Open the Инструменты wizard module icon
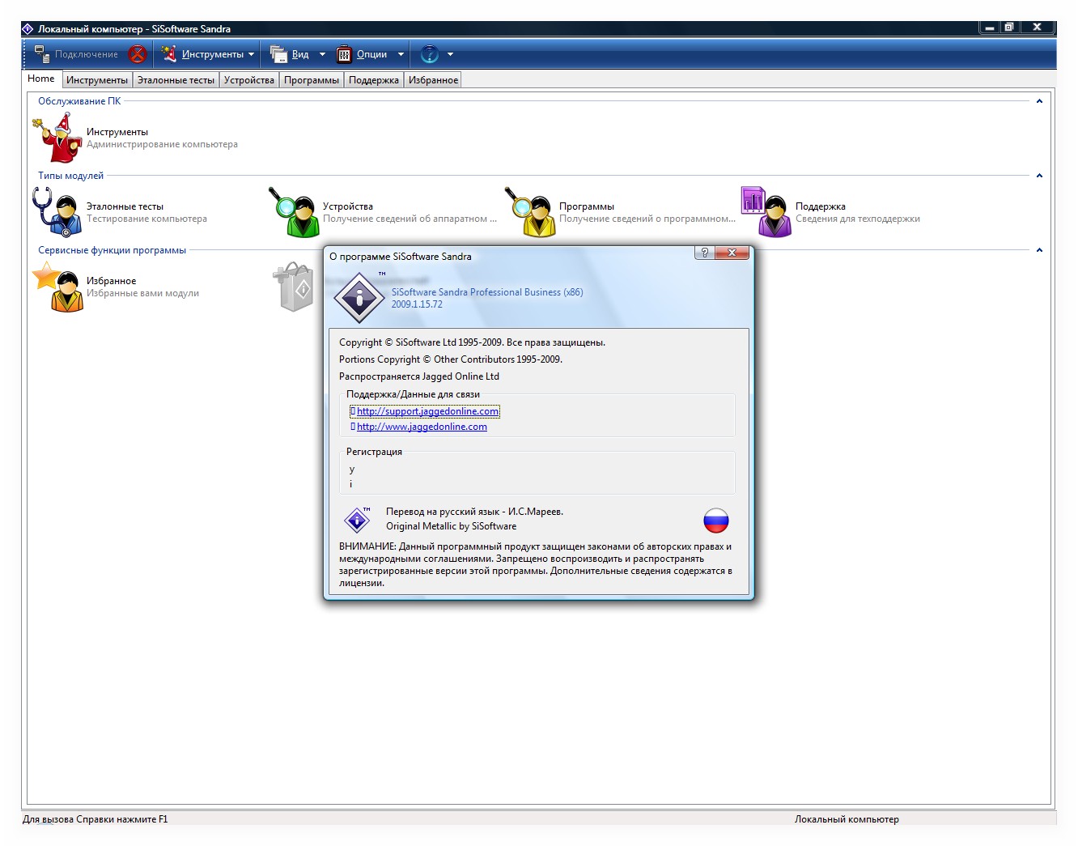 (57, 138)
